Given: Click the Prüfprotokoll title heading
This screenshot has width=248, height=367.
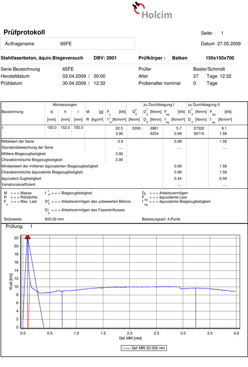Looking at the screenshot, I should [24, 33].
